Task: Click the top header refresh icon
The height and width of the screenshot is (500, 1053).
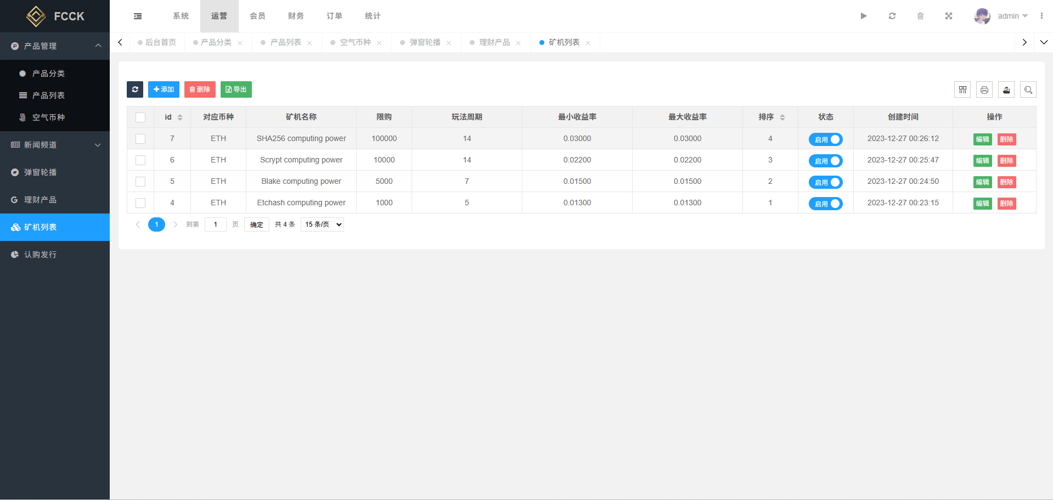Action: click(892, 16)
